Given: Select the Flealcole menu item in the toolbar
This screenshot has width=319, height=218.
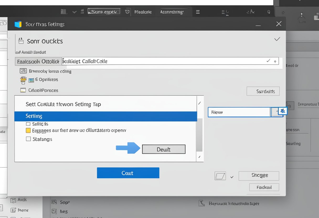Looking at the screenshot, I should point(143,12).
